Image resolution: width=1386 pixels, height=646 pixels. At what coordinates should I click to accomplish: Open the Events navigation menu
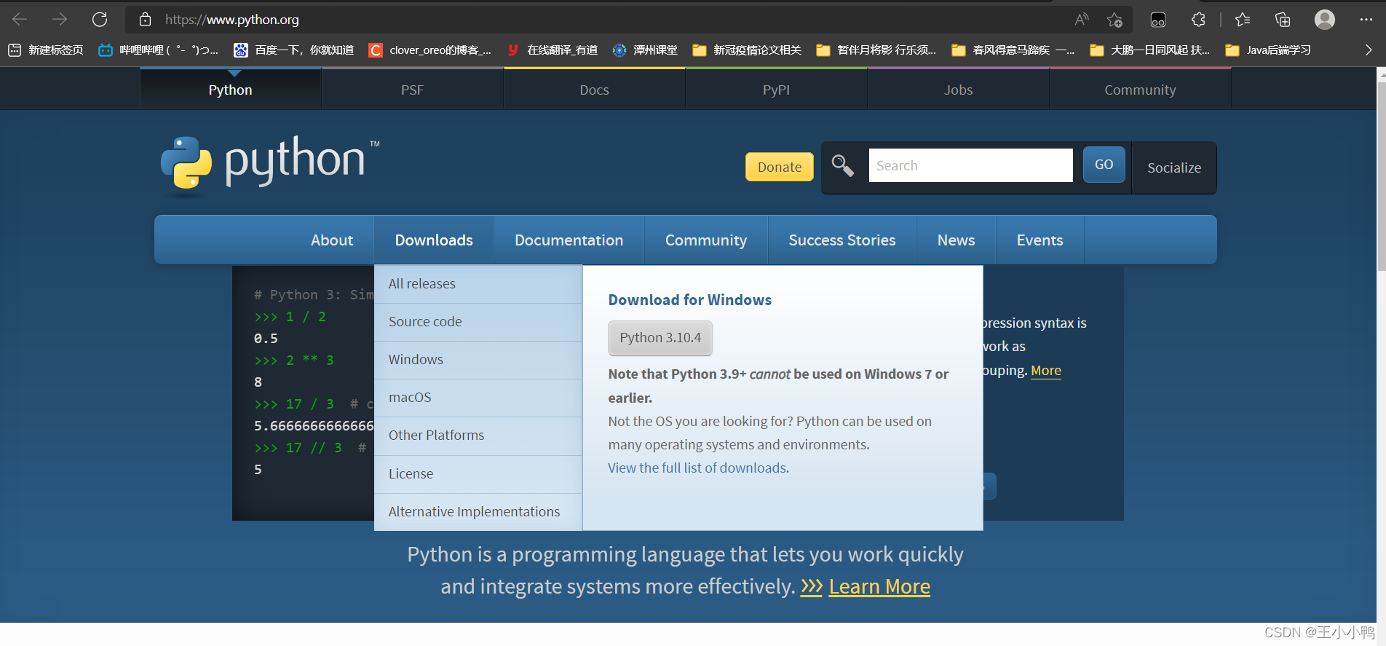click(x=1039, y=240)
